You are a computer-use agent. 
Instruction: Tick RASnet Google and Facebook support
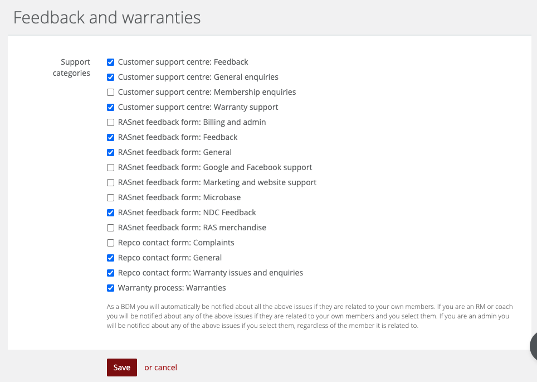tap(110, 168)
